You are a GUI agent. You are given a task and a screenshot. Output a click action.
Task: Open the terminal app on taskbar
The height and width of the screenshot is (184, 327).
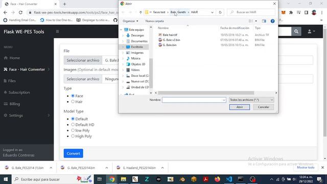pyautogui.click(x=241, y=179)
